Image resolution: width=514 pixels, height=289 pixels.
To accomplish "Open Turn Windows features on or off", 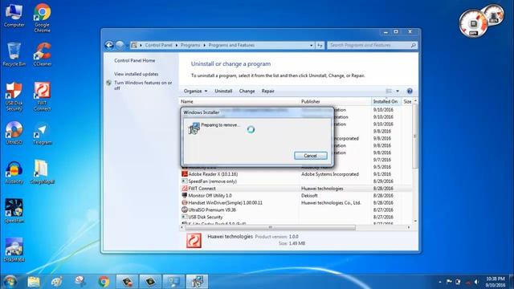I will pos(143,86).
